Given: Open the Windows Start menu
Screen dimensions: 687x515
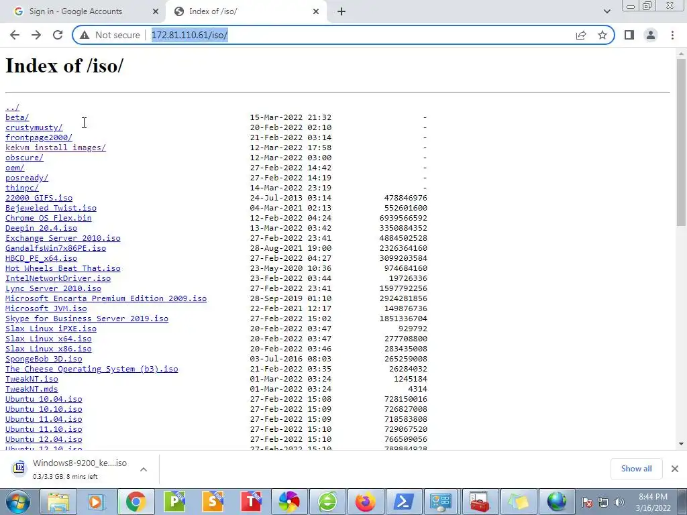Looking at the screenshot, I should pyautogui.click(x=17, y=502).
